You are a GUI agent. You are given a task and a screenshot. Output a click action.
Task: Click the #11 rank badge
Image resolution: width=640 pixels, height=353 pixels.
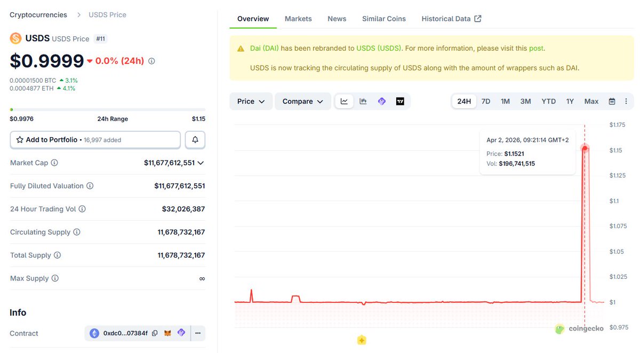tap(100, 39)
